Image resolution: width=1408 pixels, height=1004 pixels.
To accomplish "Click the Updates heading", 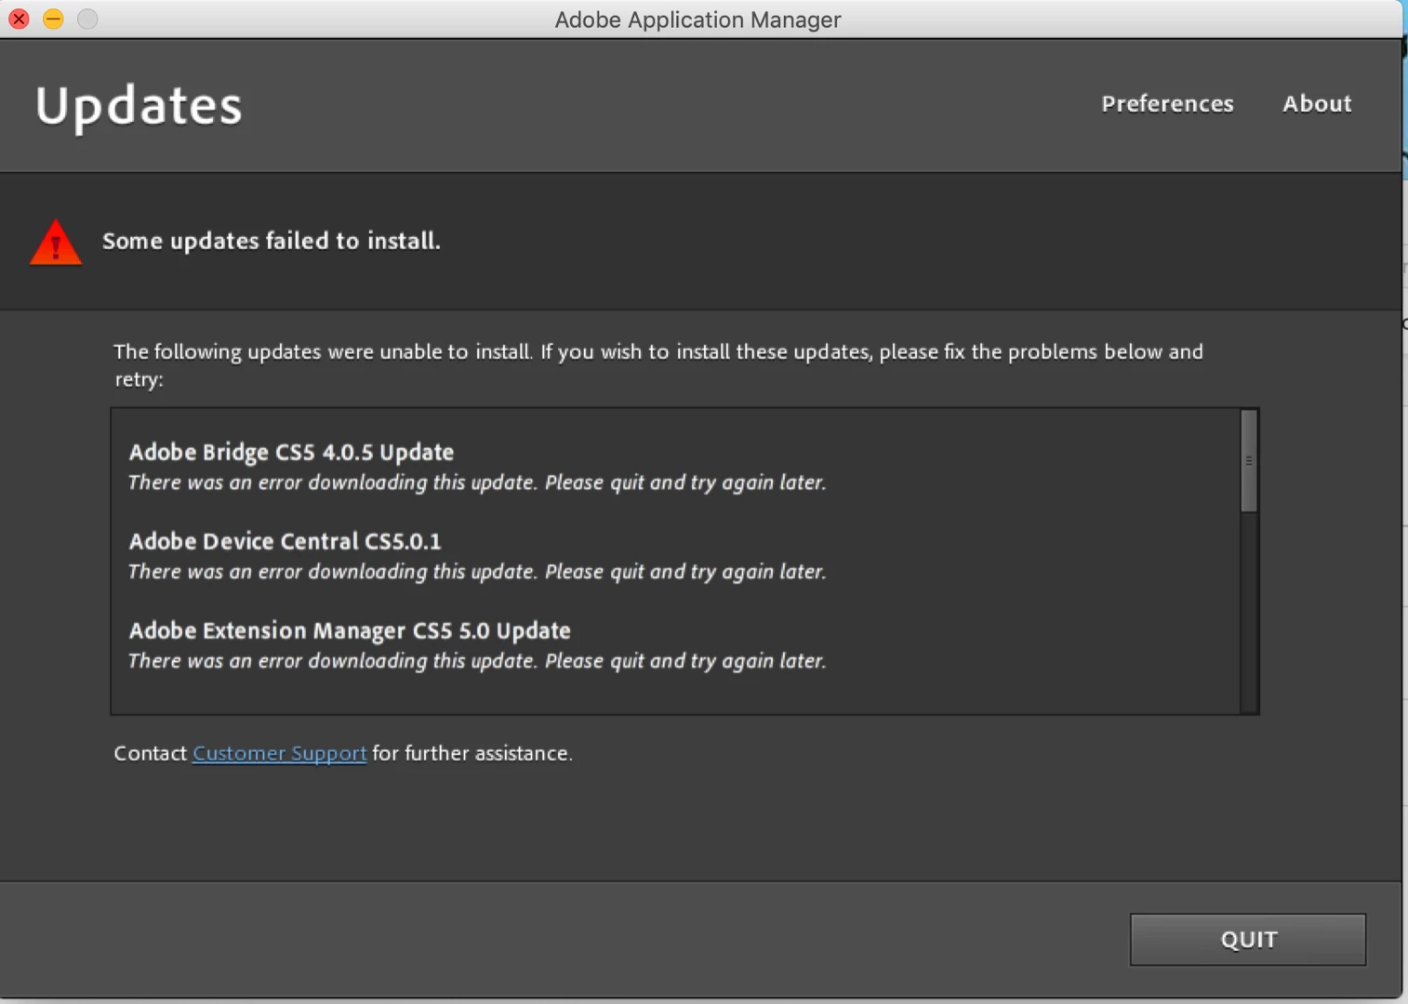I will tap(139, 106).
